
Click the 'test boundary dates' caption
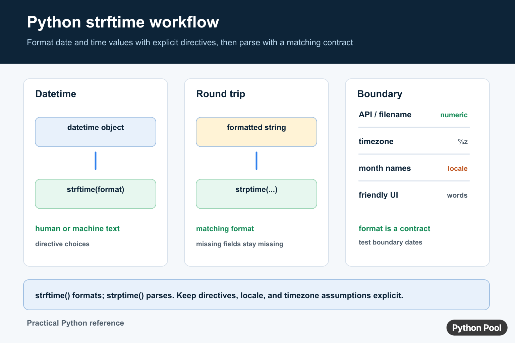tap(390, 242)
